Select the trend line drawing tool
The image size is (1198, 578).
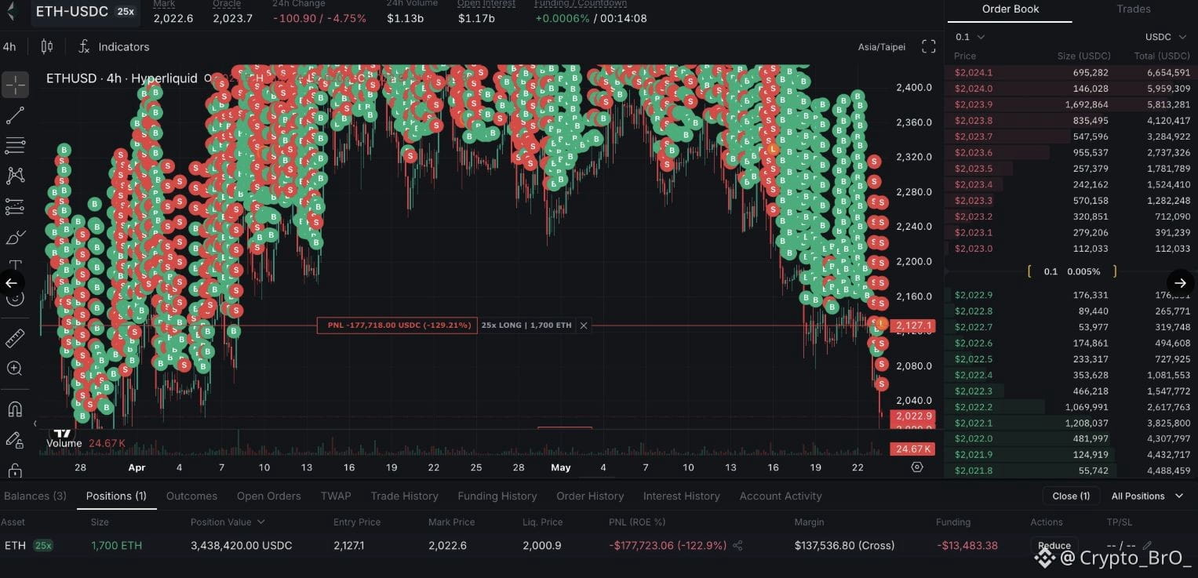(15, 115)
